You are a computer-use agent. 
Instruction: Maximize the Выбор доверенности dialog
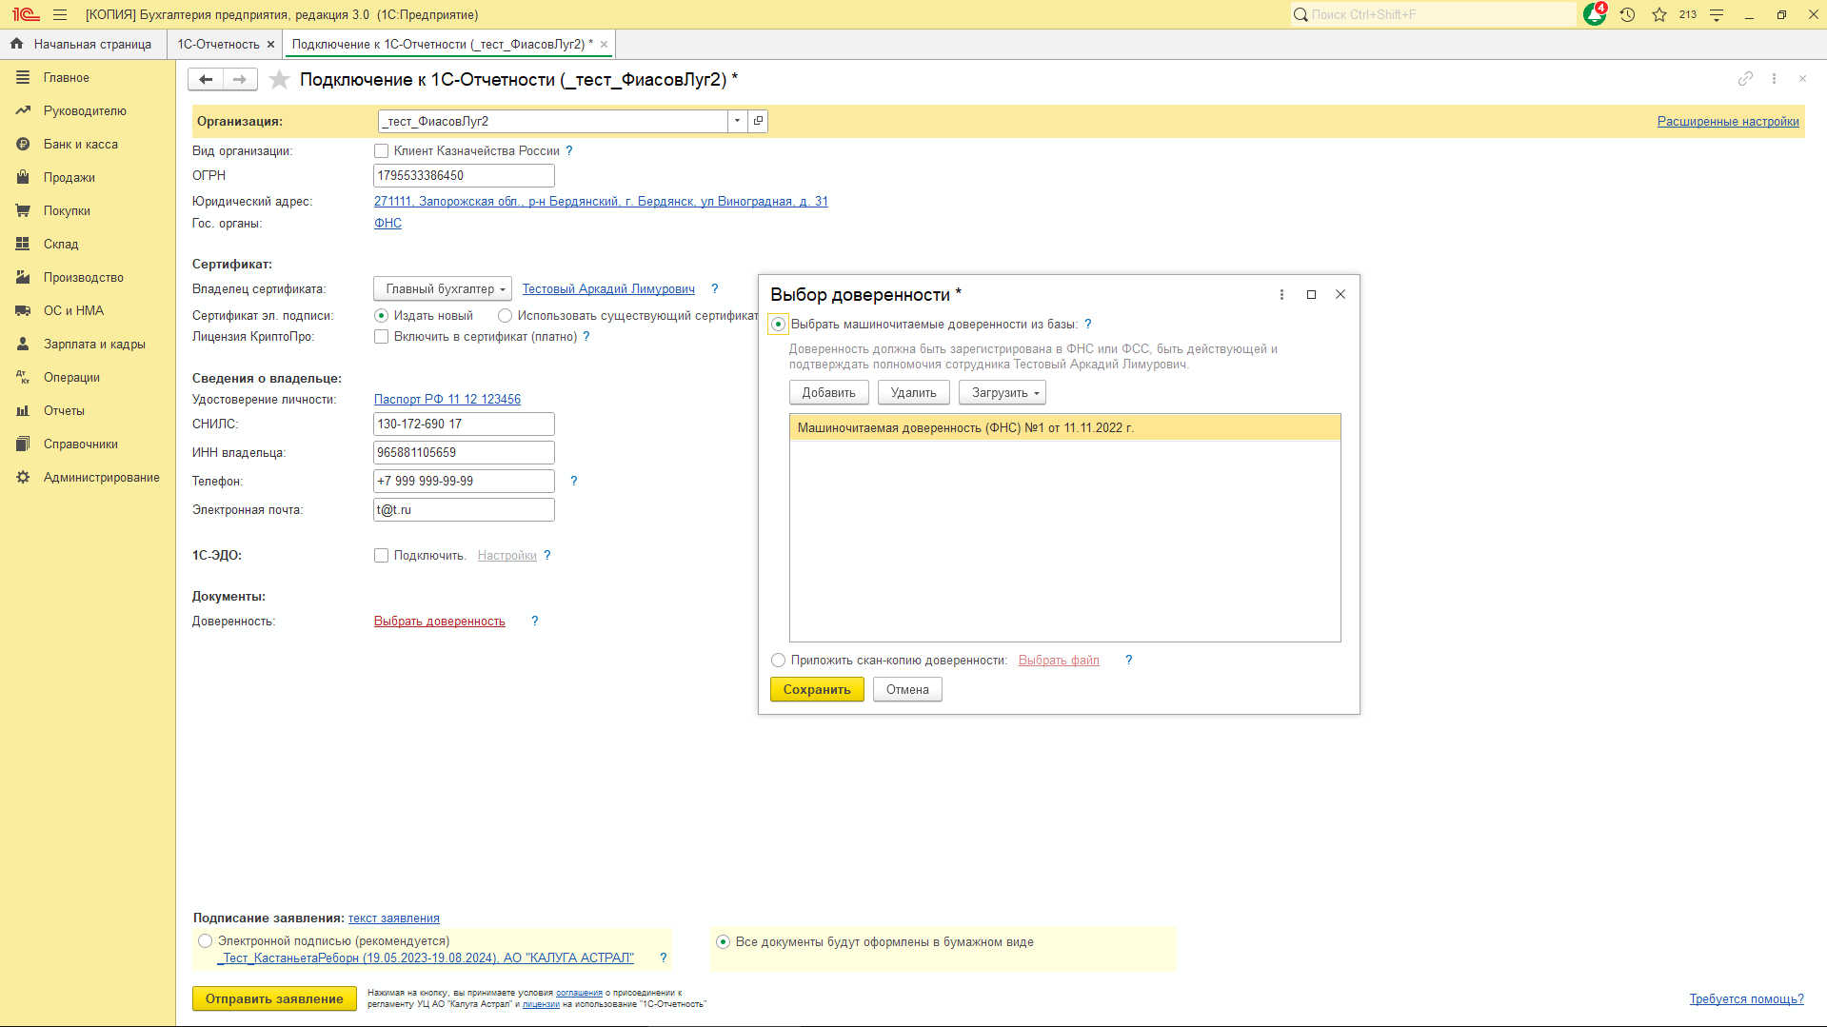tap(1311, 294)
